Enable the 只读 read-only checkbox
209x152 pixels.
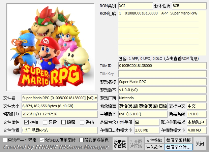tap(45, 122)
